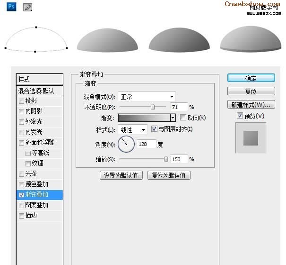Toggle the 预览(V) preview checkbox
The width and height of the screenshot is (286, 265).
[x=240, y=115]
